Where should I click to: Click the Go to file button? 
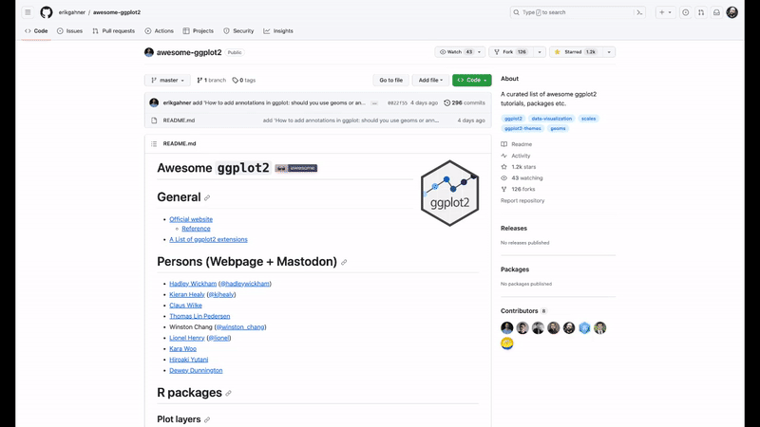pos(390,81)
